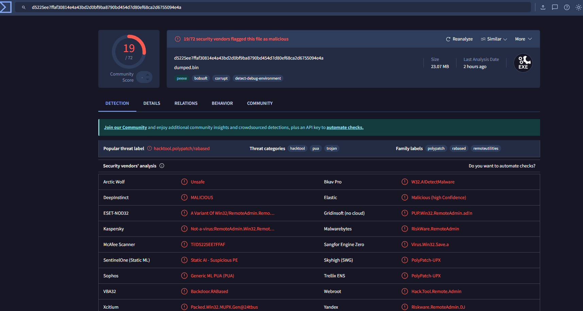This screenshot has width=583, height=311.
Task: Open the help question-mark icon
Action: (567, 7)
